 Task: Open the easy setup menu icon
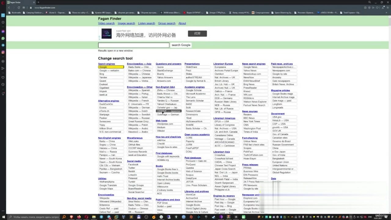point(387,7)
